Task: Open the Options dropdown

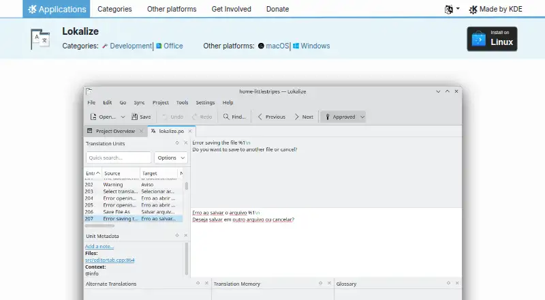Action: (171, 157)
